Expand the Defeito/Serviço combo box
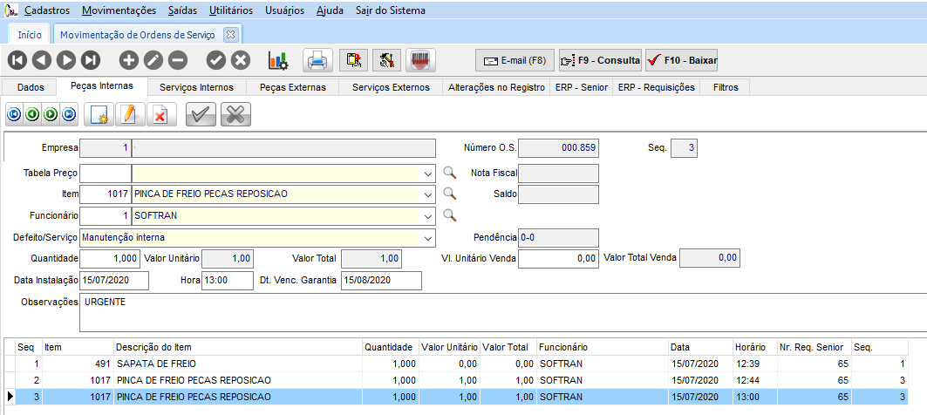 click(427, 237)
